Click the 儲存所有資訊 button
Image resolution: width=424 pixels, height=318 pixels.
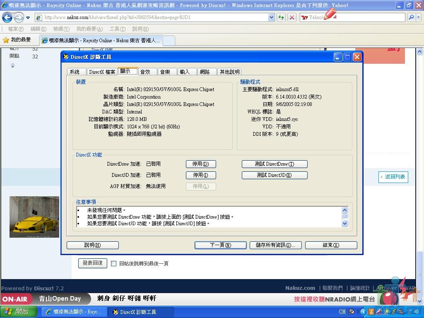(x=275, y=245)
